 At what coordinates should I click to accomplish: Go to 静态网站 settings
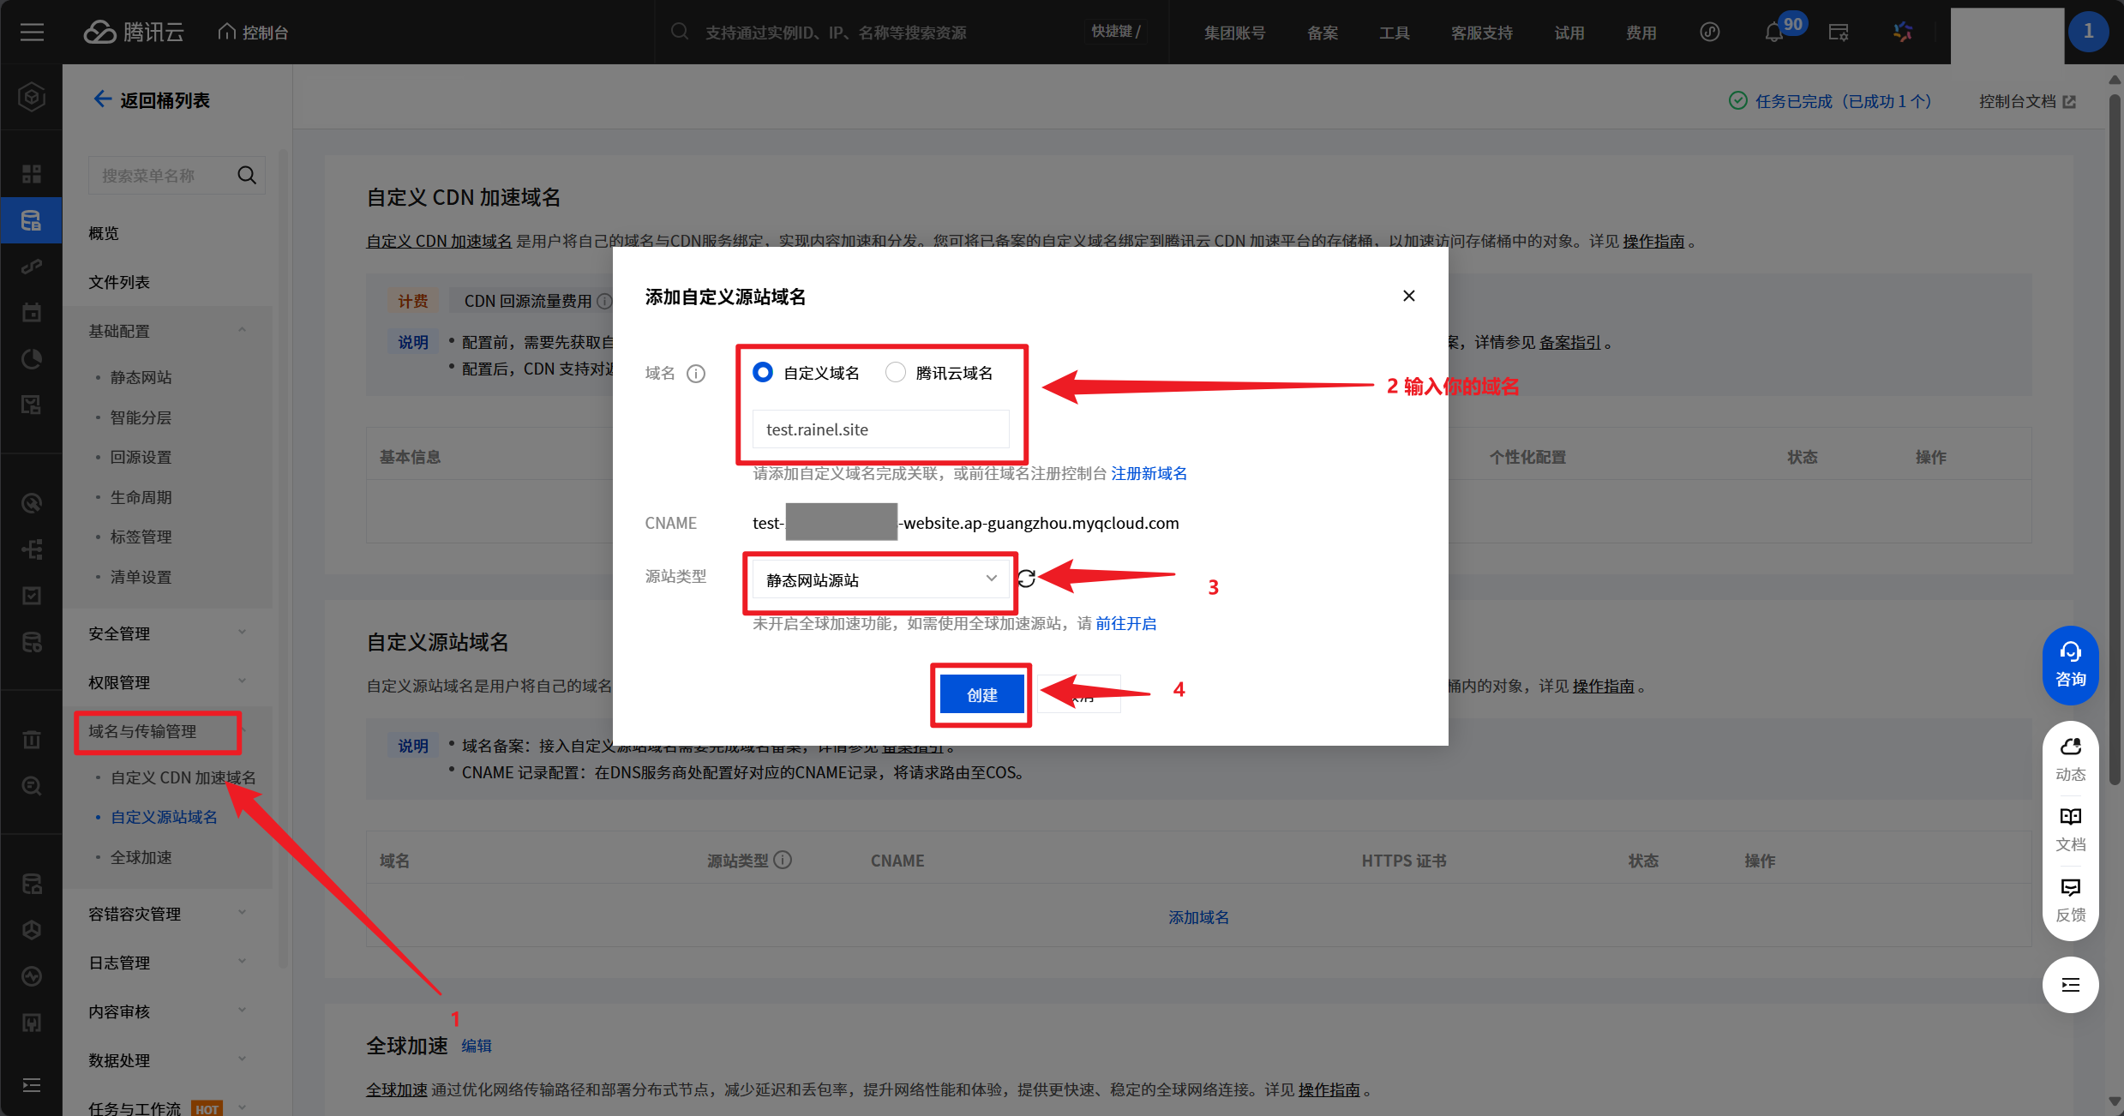[141, 377]
